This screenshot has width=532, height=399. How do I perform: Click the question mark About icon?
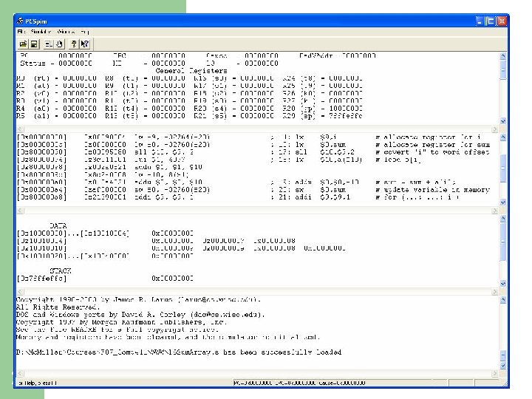pyautogui.click(x=74, y=44)
